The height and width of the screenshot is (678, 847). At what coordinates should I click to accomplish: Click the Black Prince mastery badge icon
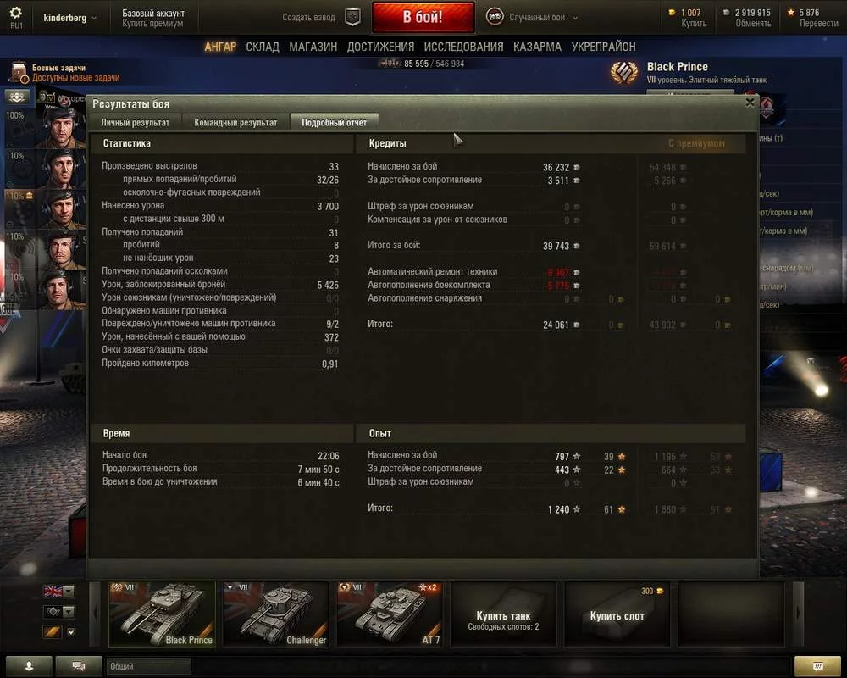click(x=624, y=72)
